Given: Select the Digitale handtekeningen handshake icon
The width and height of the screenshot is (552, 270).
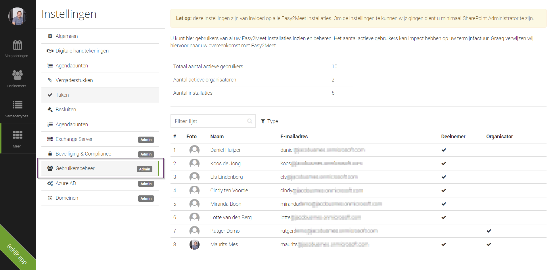Looking at the screenshot, I should 50,51.
